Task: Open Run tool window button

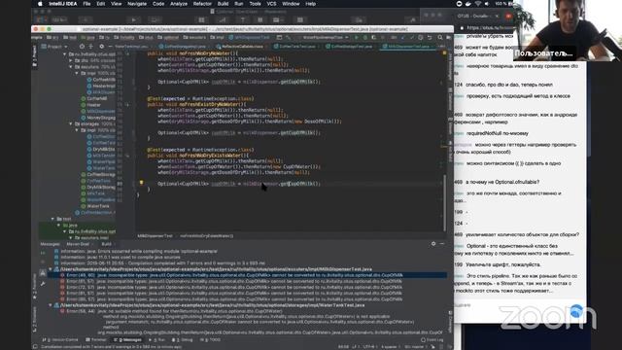Action: click(x=156, y=339)
